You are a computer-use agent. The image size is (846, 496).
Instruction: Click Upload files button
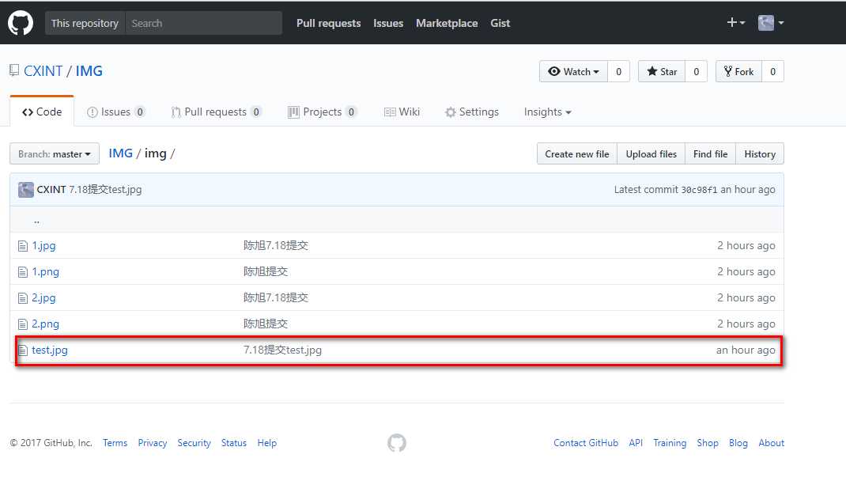tap(651, 153)
